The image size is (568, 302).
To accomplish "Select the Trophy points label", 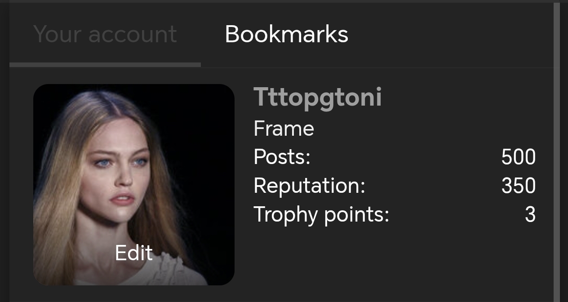I will click(x=321, y=214).
